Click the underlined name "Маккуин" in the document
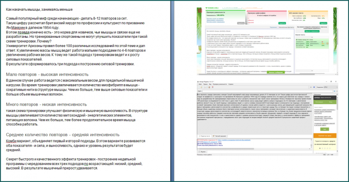The height and width of the screenshot is (182, 349). tap(18, 28)
